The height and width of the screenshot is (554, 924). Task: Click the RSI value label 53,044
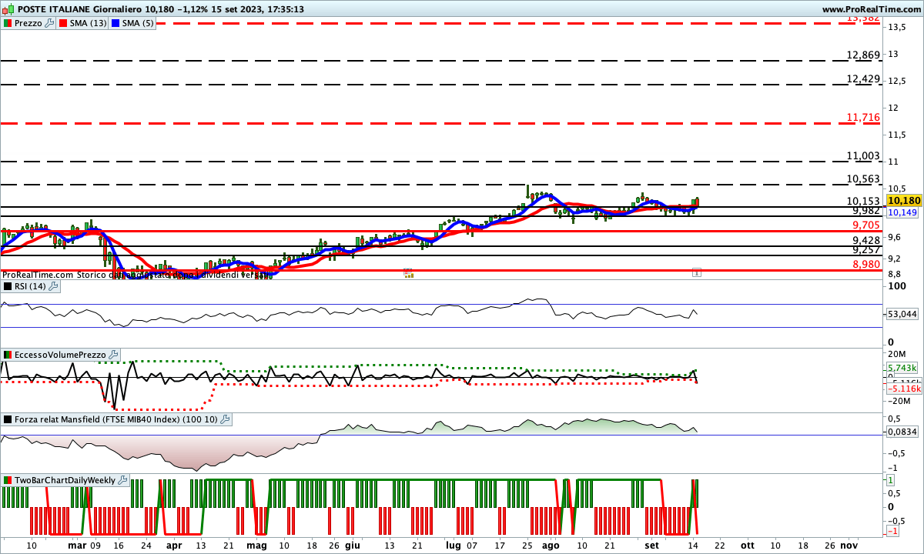point(902,314)
